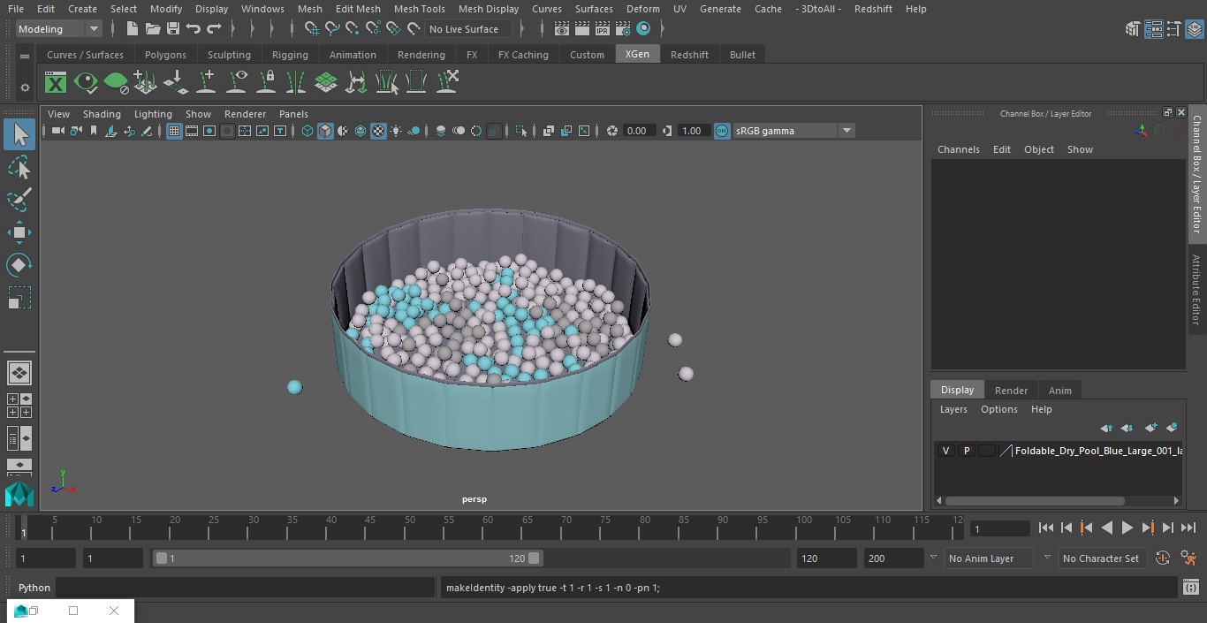This screenshot has width=1207, height=623.
Task: Open the layer editor Options menu
Action: (x=999, y=409)
